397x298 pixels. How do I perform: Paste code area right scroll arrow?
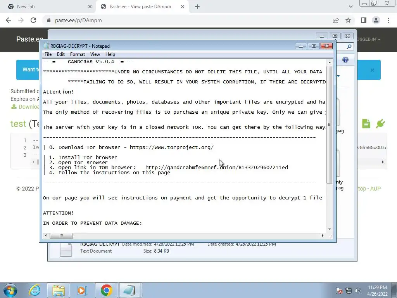[383, 162]
